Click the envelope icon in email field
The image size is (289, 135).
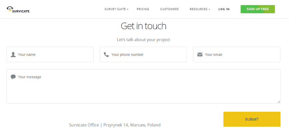pos(200,55)
